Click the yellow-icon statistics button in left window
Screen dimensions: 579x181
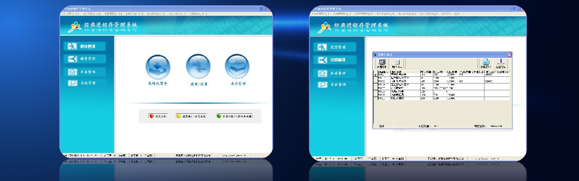tap(191, 116)
